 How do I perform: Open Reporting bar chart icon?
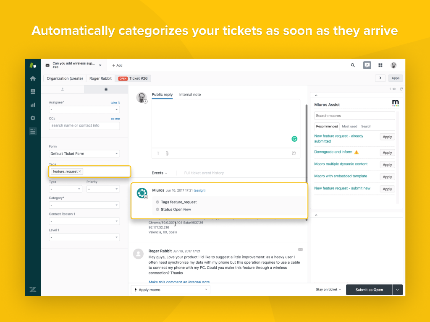pos(33,105)
